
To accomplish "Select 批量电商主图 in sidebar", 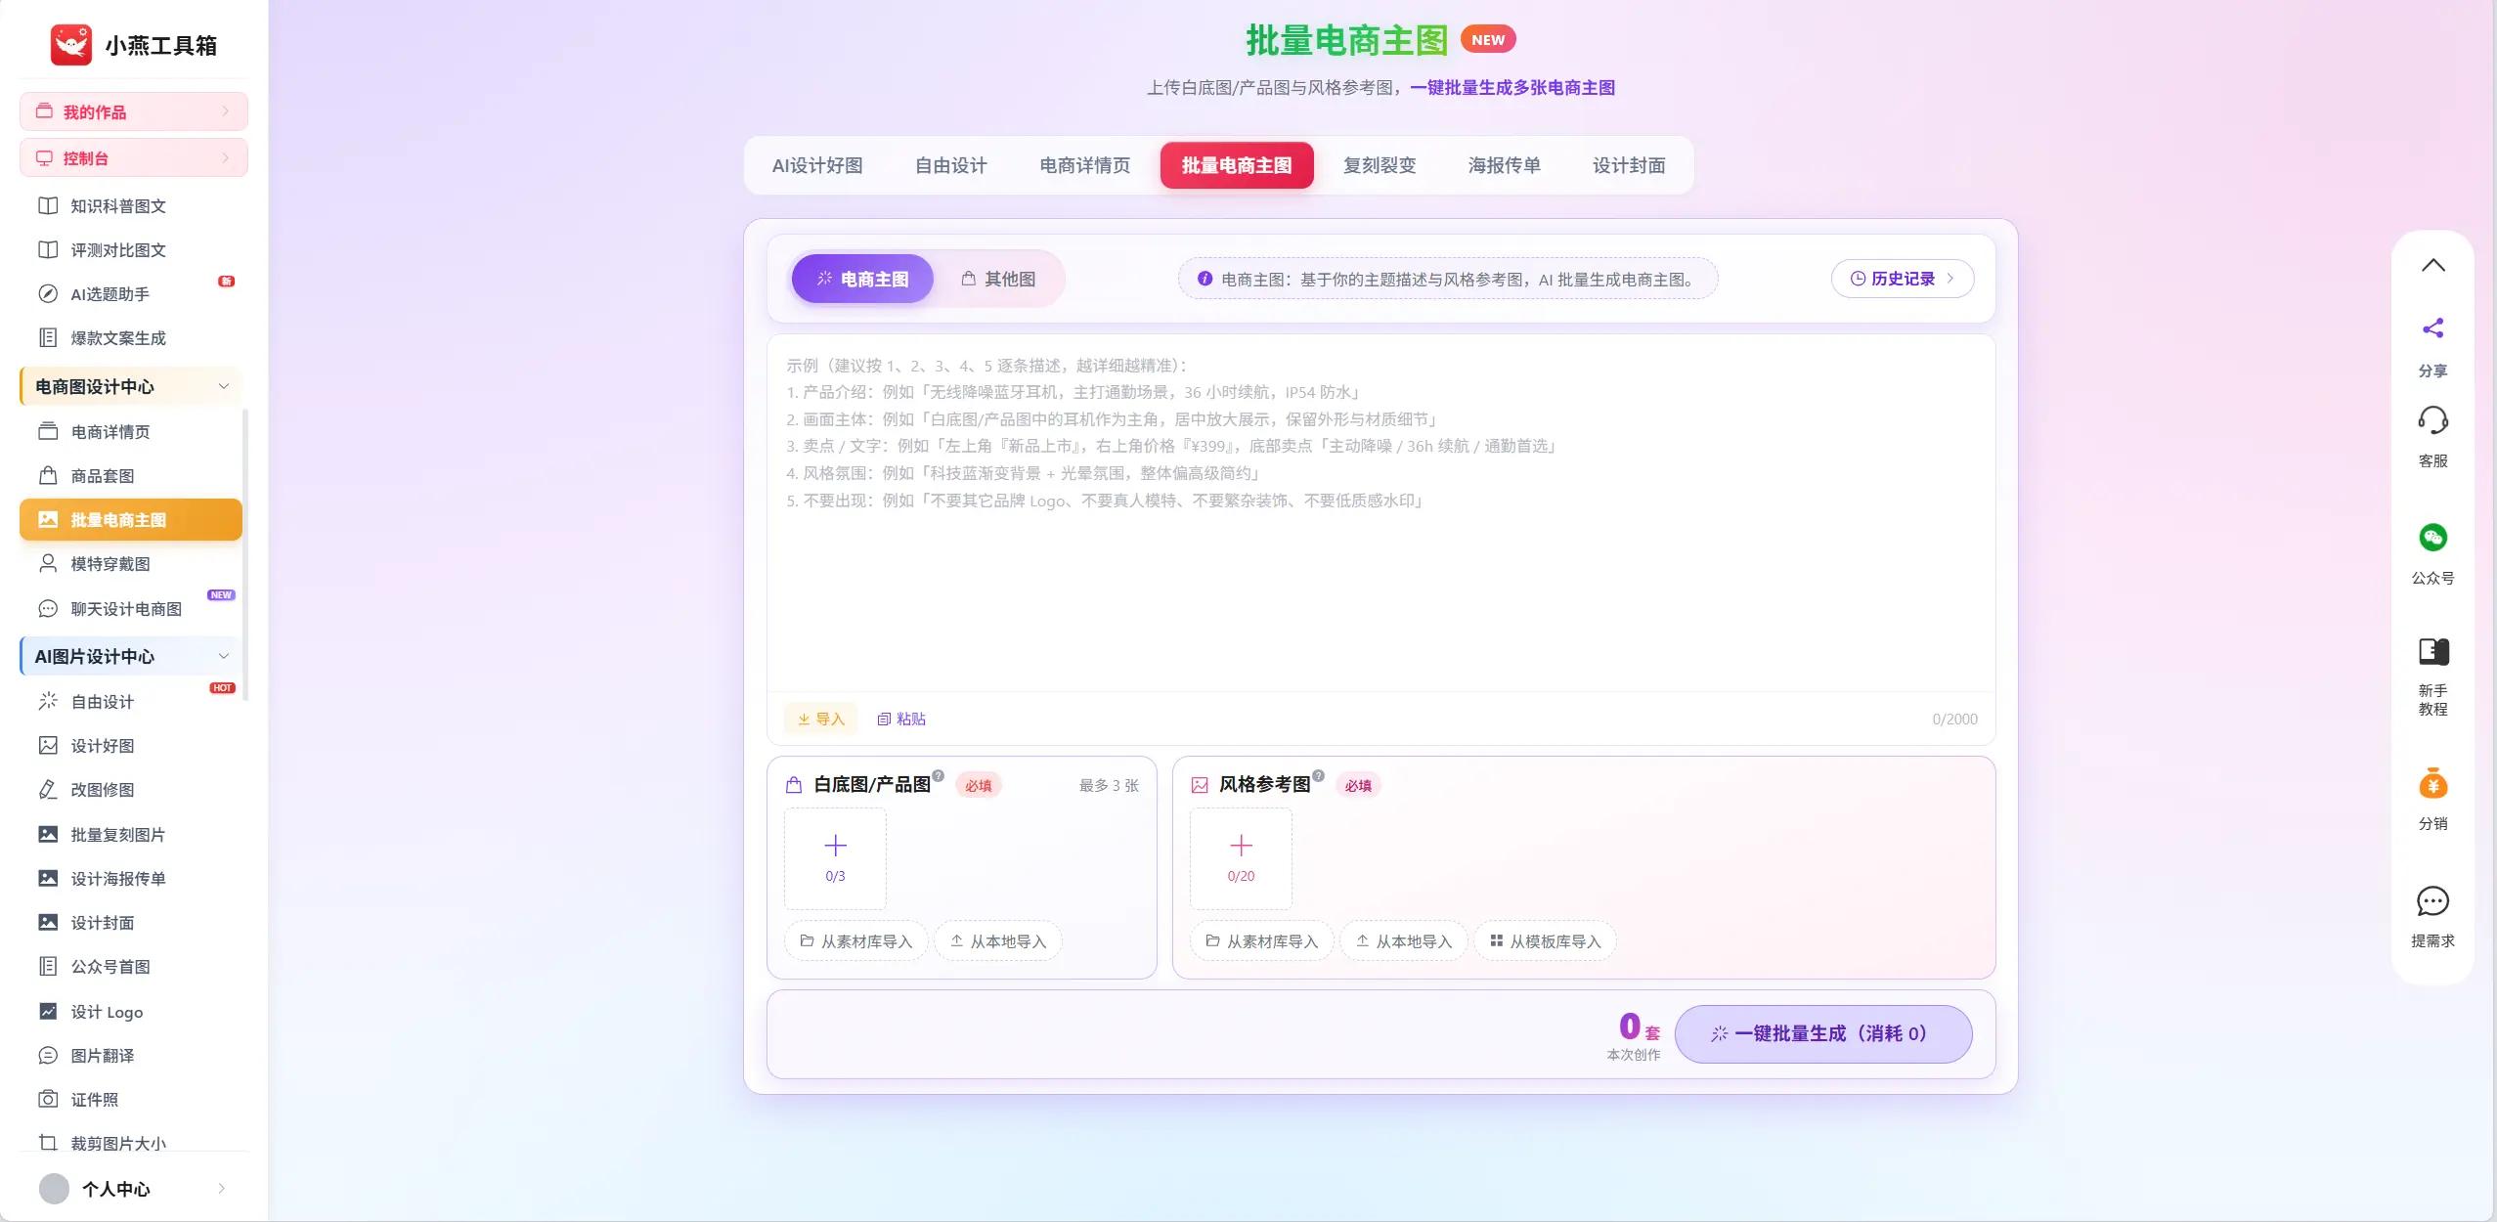I will pos(131,520).
